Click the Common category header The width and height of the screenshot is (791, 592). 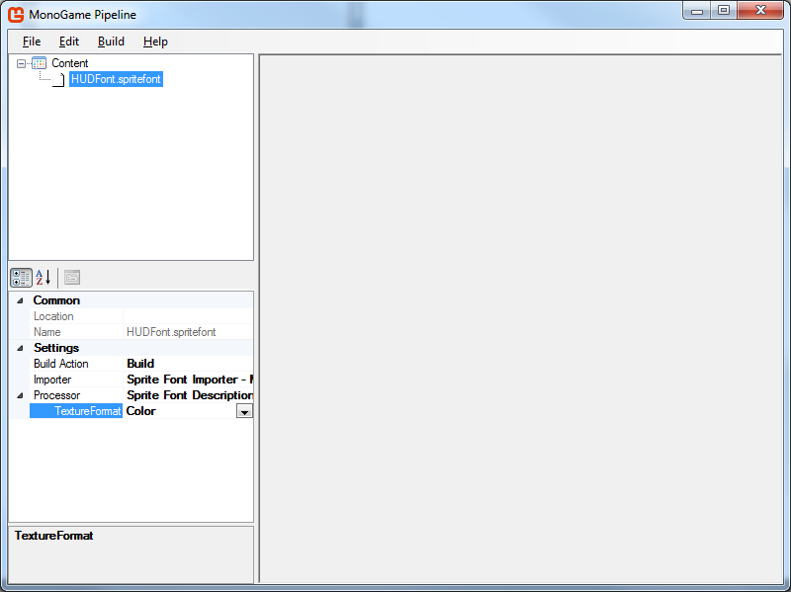click(56, 300)
